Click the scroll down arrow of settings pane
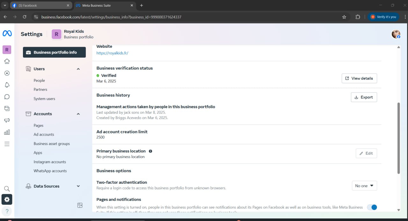The image size is (408, 221). click(398, 210)
